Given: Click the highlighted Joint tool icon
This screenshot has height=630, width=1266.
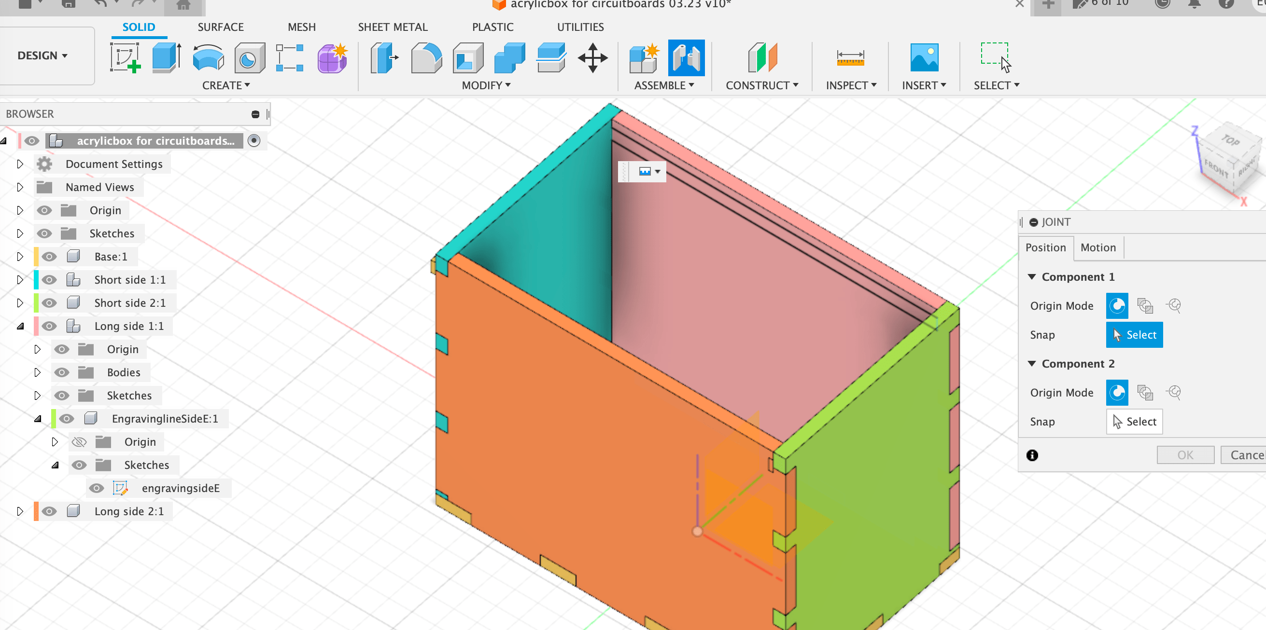Looking at the screenshot, I should (686, 57).
